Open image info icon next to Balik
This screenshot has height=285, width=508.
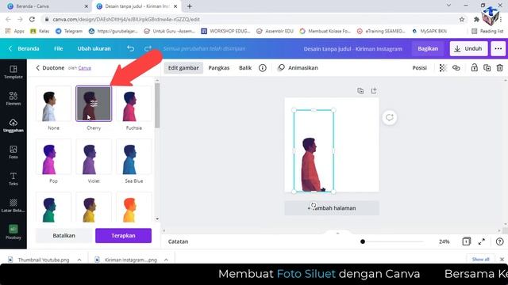[263, 68]
